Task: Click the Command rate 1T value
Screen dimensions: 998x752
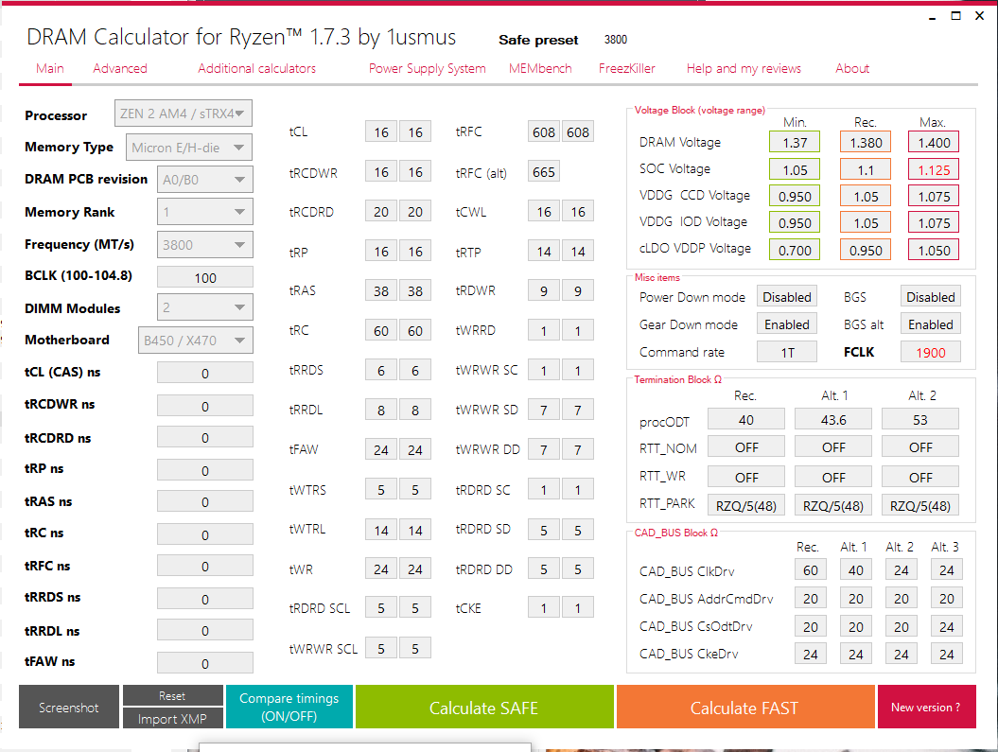Action: click(x=787, y=352)
